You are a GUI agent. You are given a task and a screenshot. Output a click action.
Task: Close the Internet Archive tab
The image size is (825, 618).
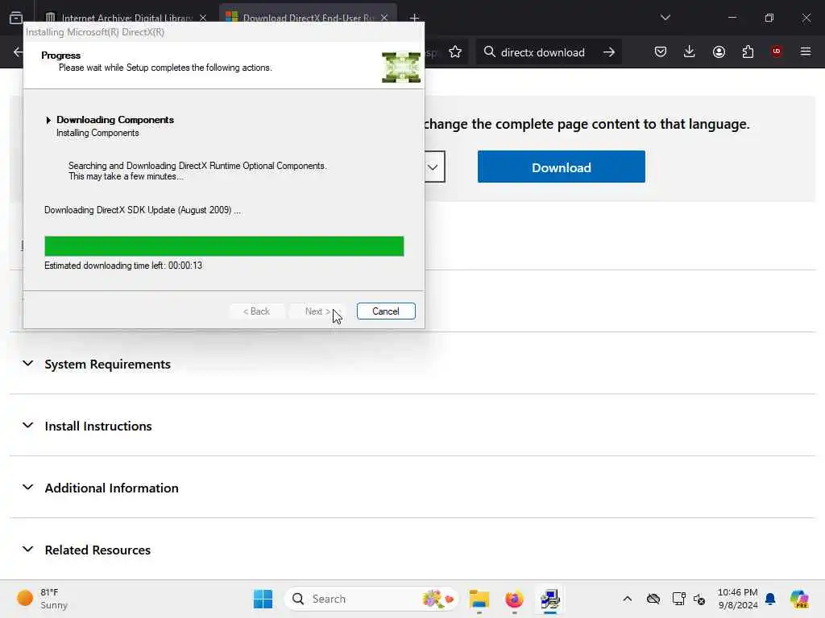point(203,18)
